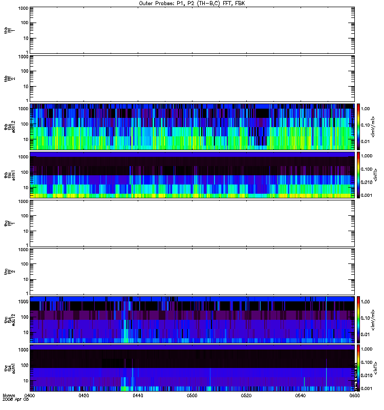Click the 'thb fbk edc12' y-axis title
Screen dimensions: 384x410
pyautogui.click(x=9, y=127)
